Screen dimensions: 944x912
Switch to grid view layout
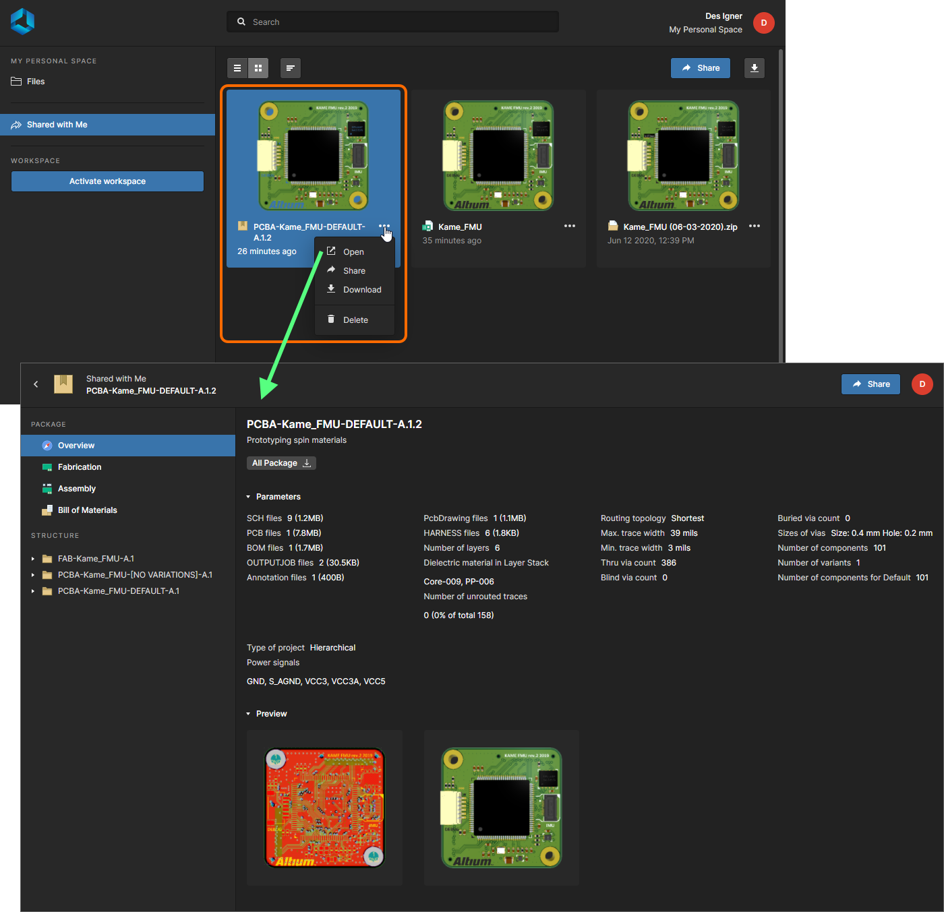258,68
